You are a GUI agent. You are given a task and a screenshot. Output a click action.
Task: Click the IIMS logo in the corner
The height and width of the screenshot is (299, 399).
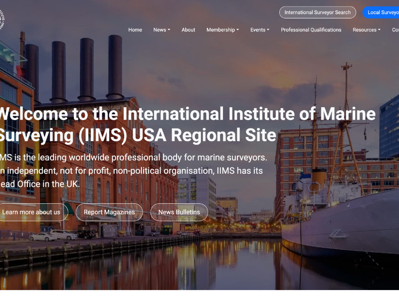tap(2, 20)
